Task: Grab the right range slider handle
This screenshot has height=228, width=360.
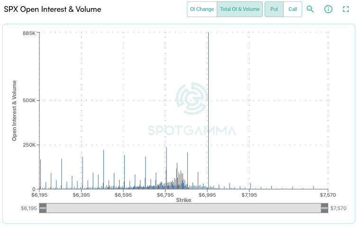Action: [324, 208]
